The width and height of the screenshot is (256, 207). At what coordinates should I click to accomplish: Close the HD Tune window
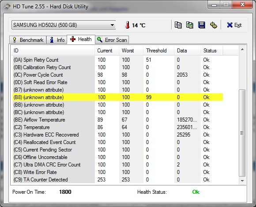click(x=242, y=5)
